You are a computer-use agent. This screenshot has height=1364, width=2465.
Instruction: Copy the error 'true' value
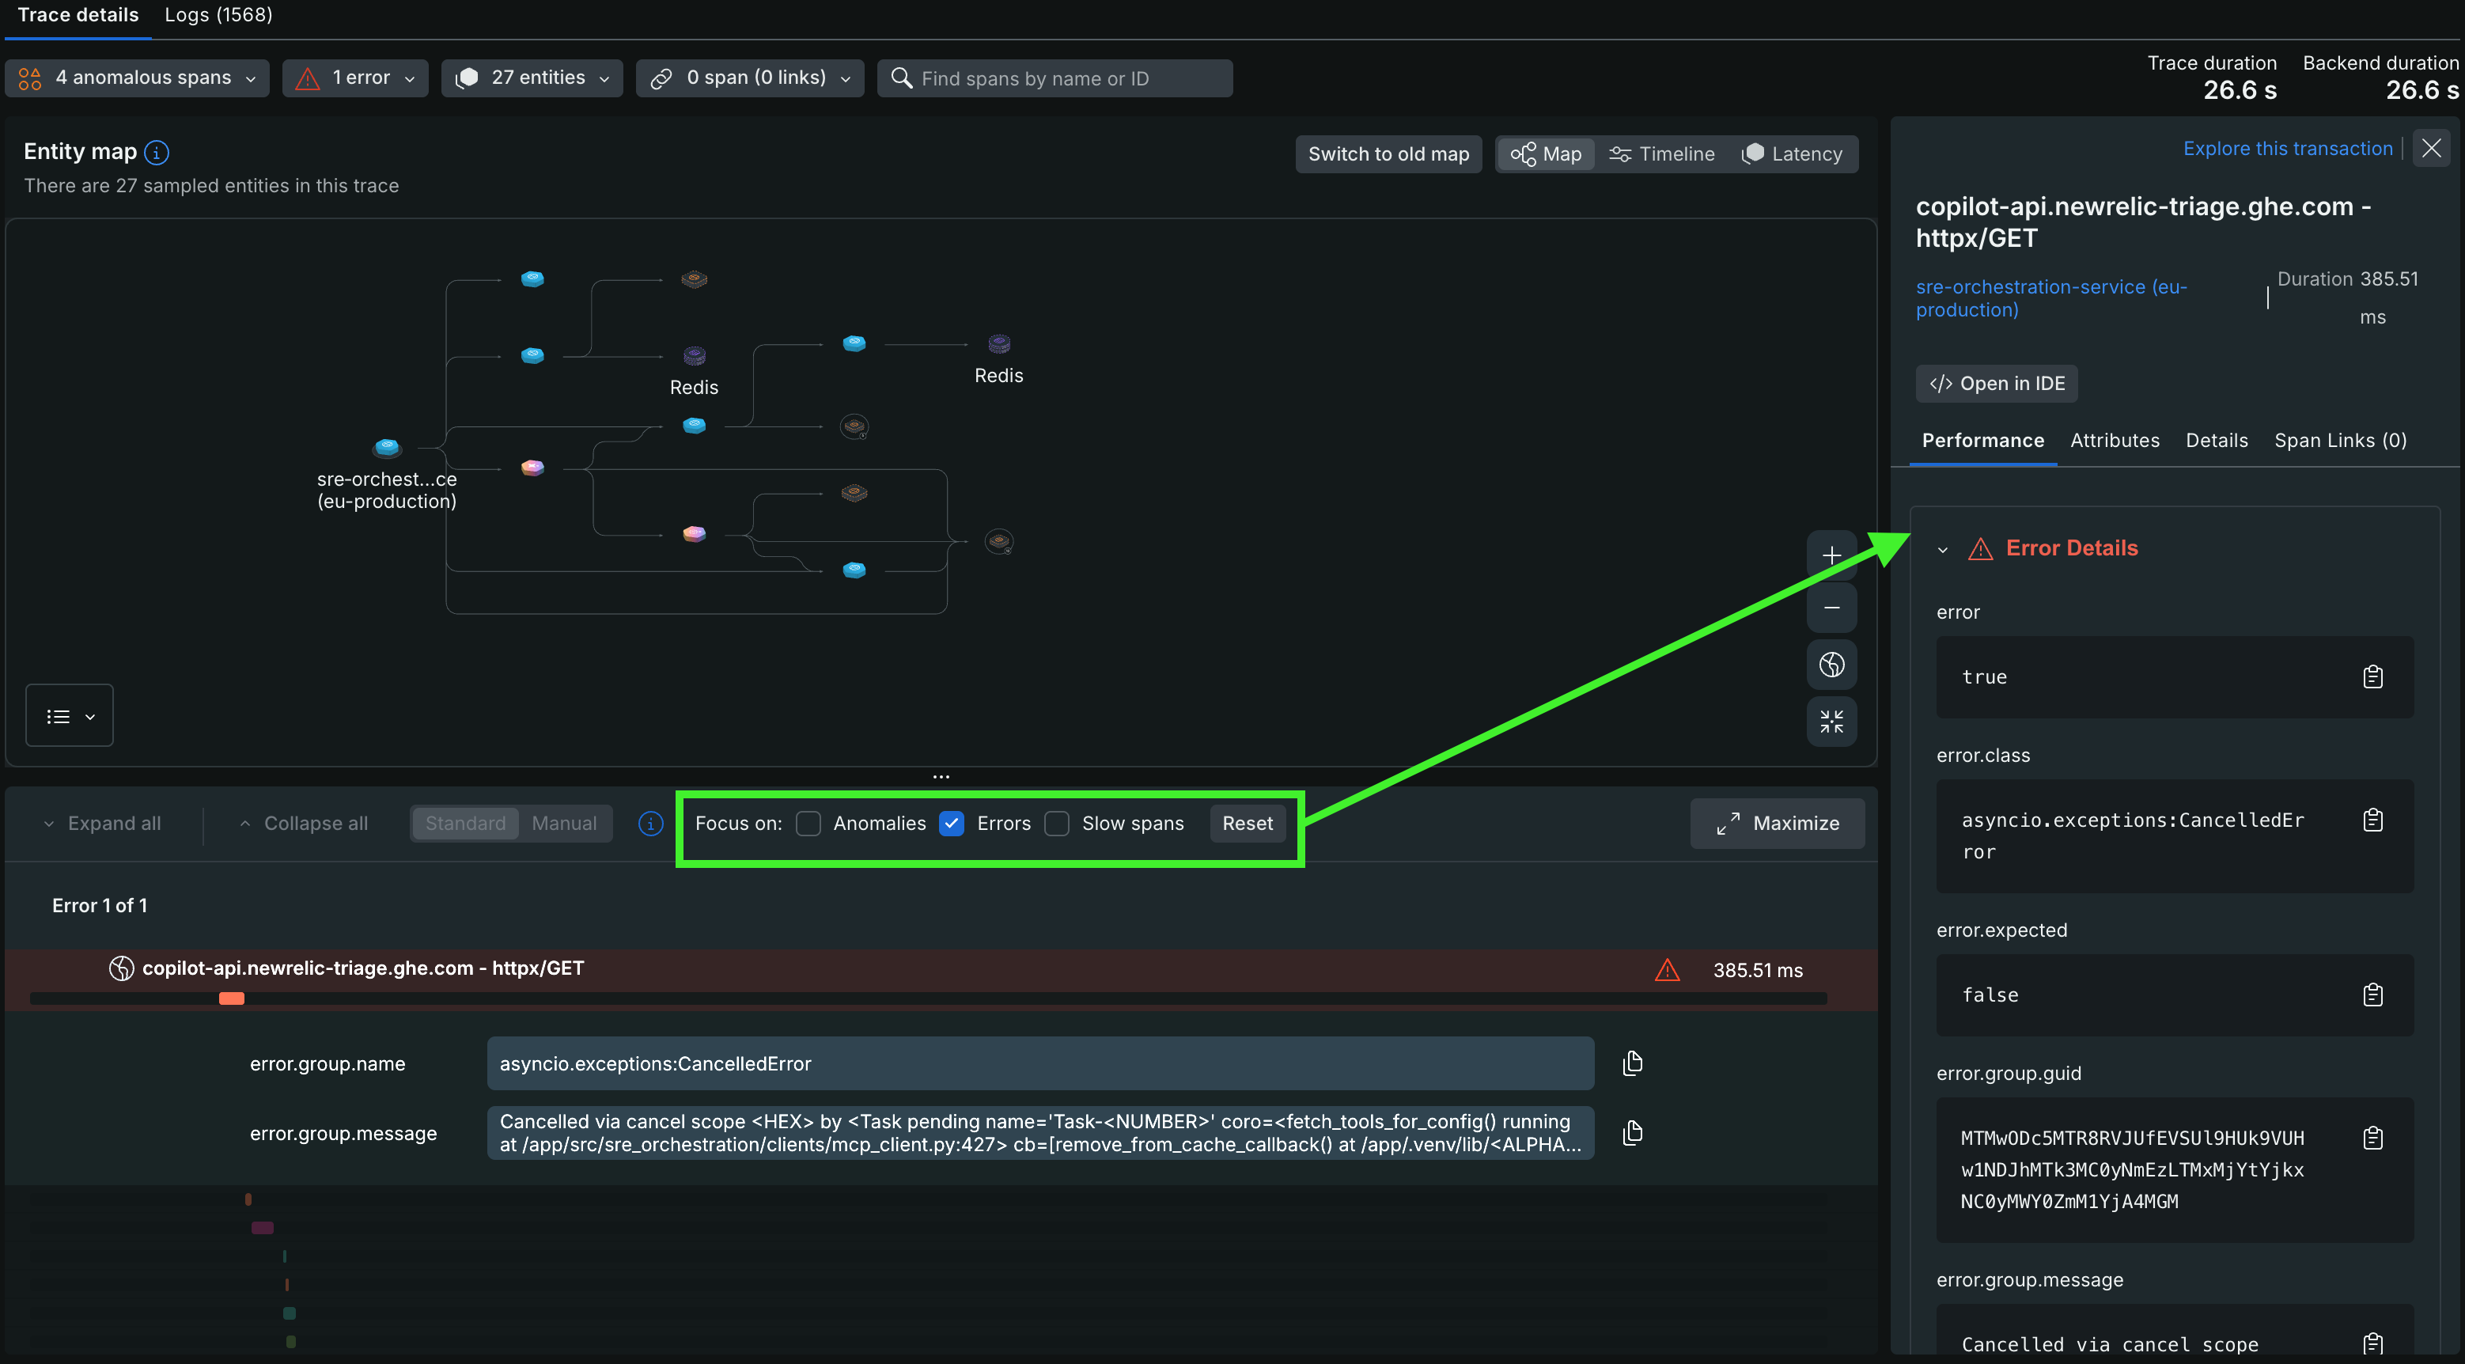2372,676
